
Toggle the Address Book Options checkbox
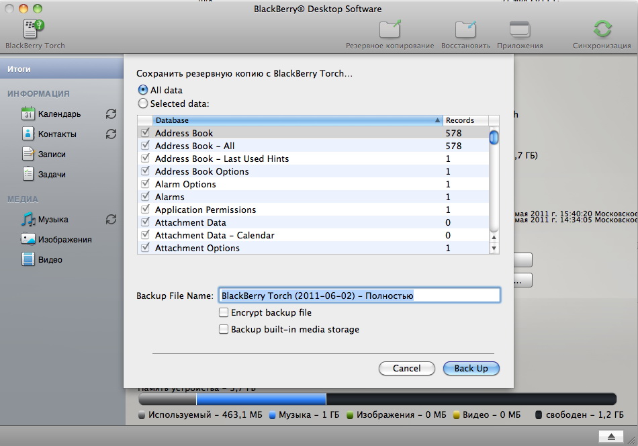145,171
